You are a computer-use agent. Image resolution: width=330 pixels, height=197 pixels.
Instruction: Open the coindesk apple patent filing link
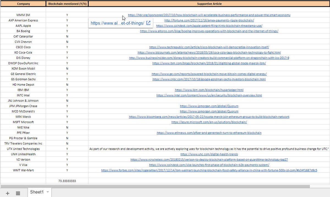pyautogui.click(x=209, y=26)
